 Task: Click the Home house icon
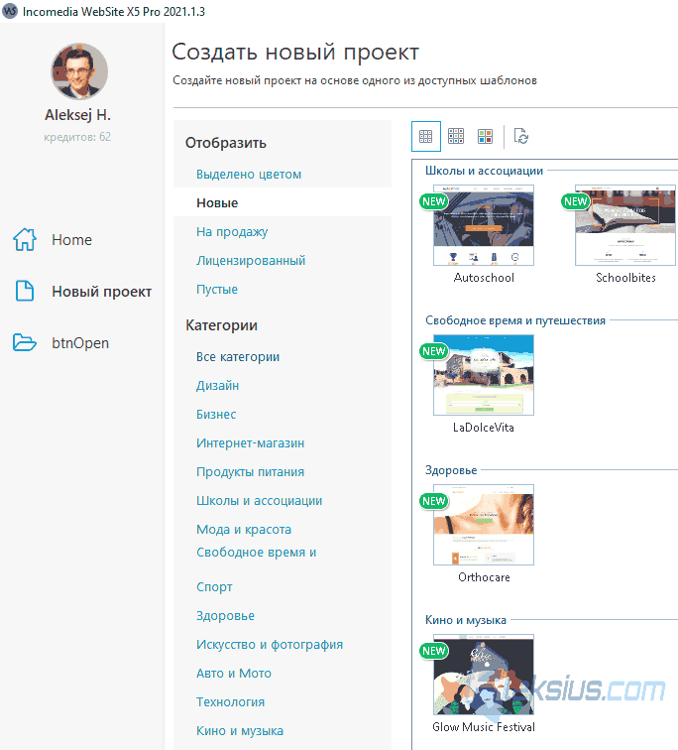pos(25,239)
